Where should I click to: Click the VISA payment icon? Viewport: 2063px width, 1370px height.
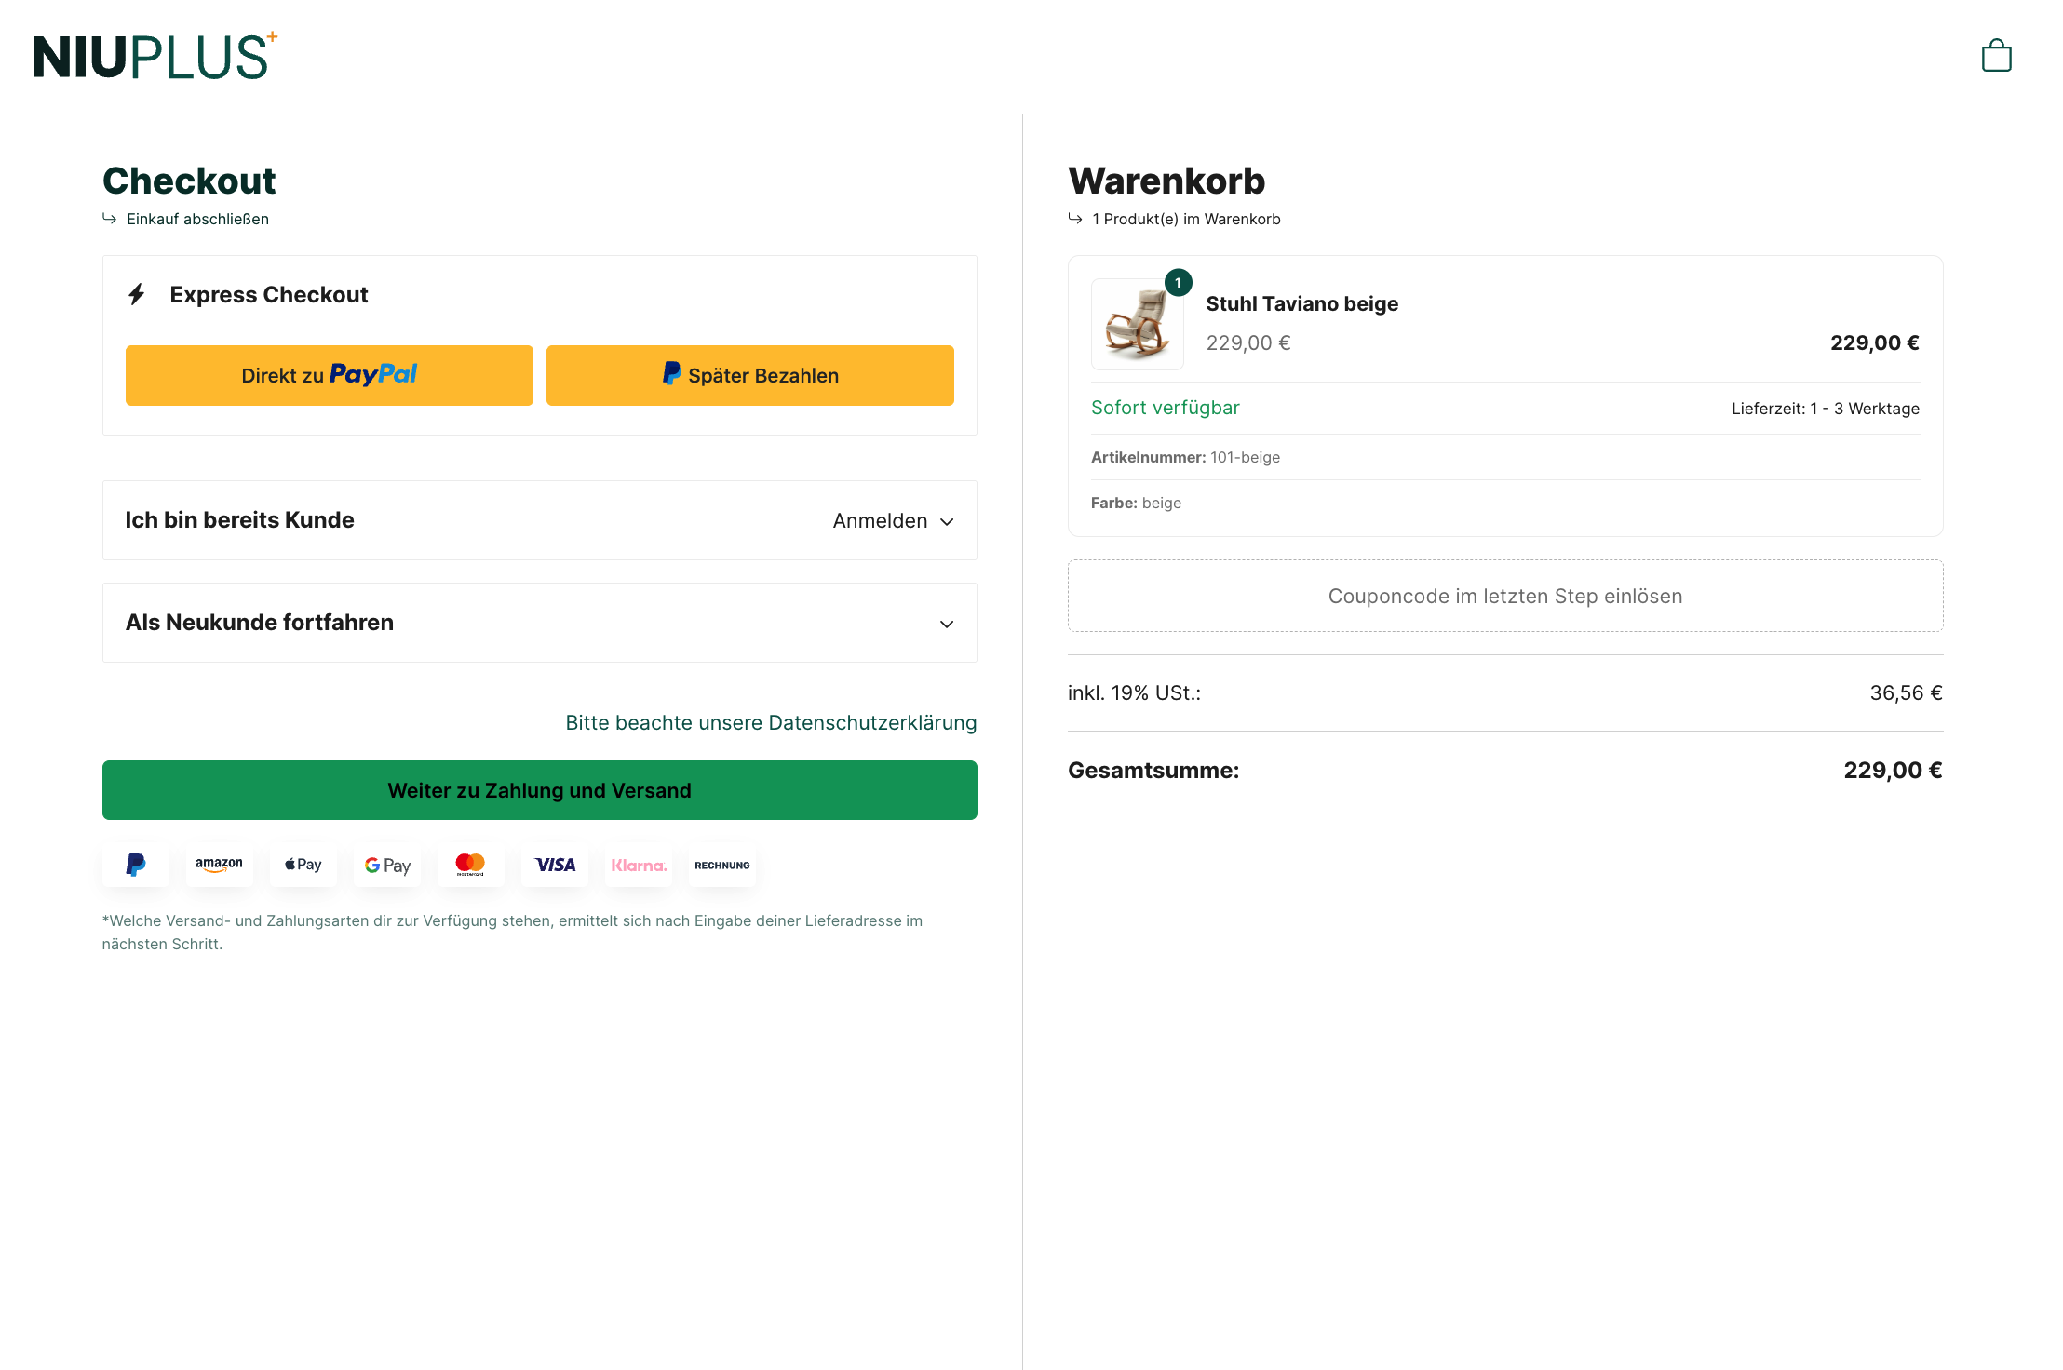555,865
